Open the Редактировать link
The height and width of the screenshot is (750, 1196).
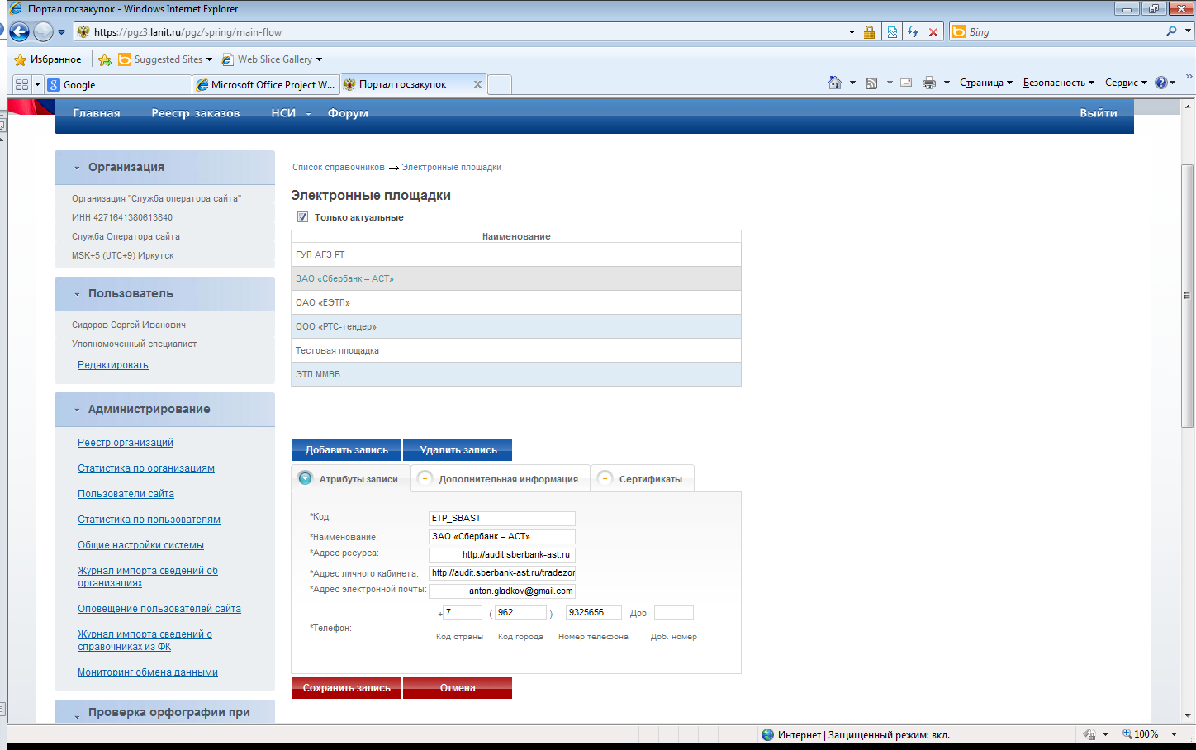pyautogui.click(x=113, y=365)
